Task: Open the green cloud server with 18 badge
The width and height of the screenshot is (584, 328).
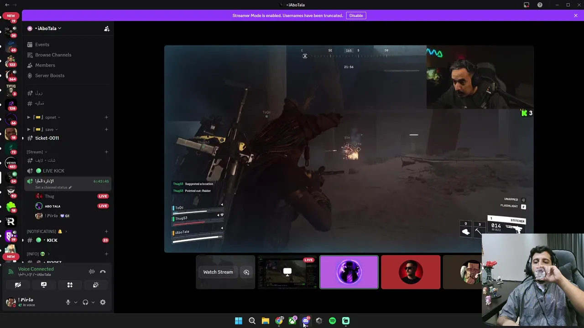Action: 10,207
